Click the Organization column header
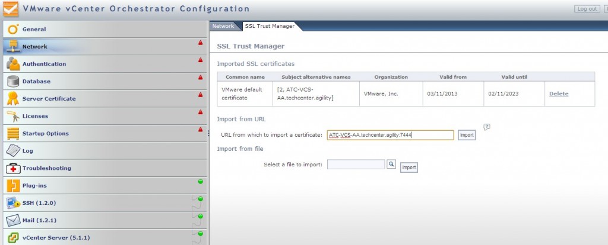 point(391,77)
